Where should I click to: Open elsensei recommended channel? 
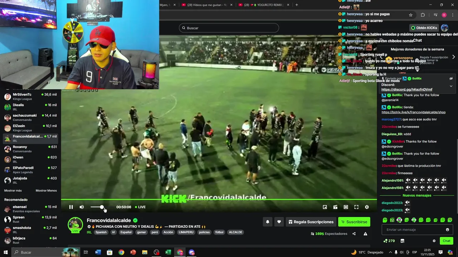pos(30,209)
